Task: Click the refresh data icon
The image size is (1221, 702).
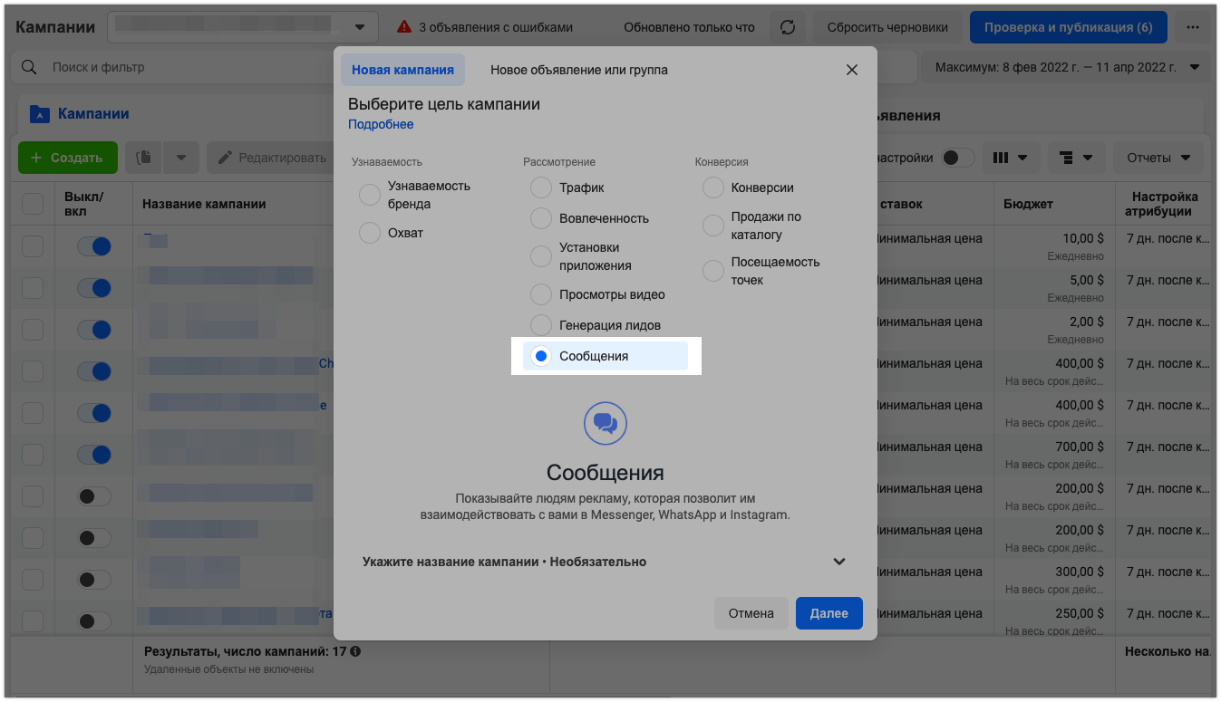Action: pos(788,27)
